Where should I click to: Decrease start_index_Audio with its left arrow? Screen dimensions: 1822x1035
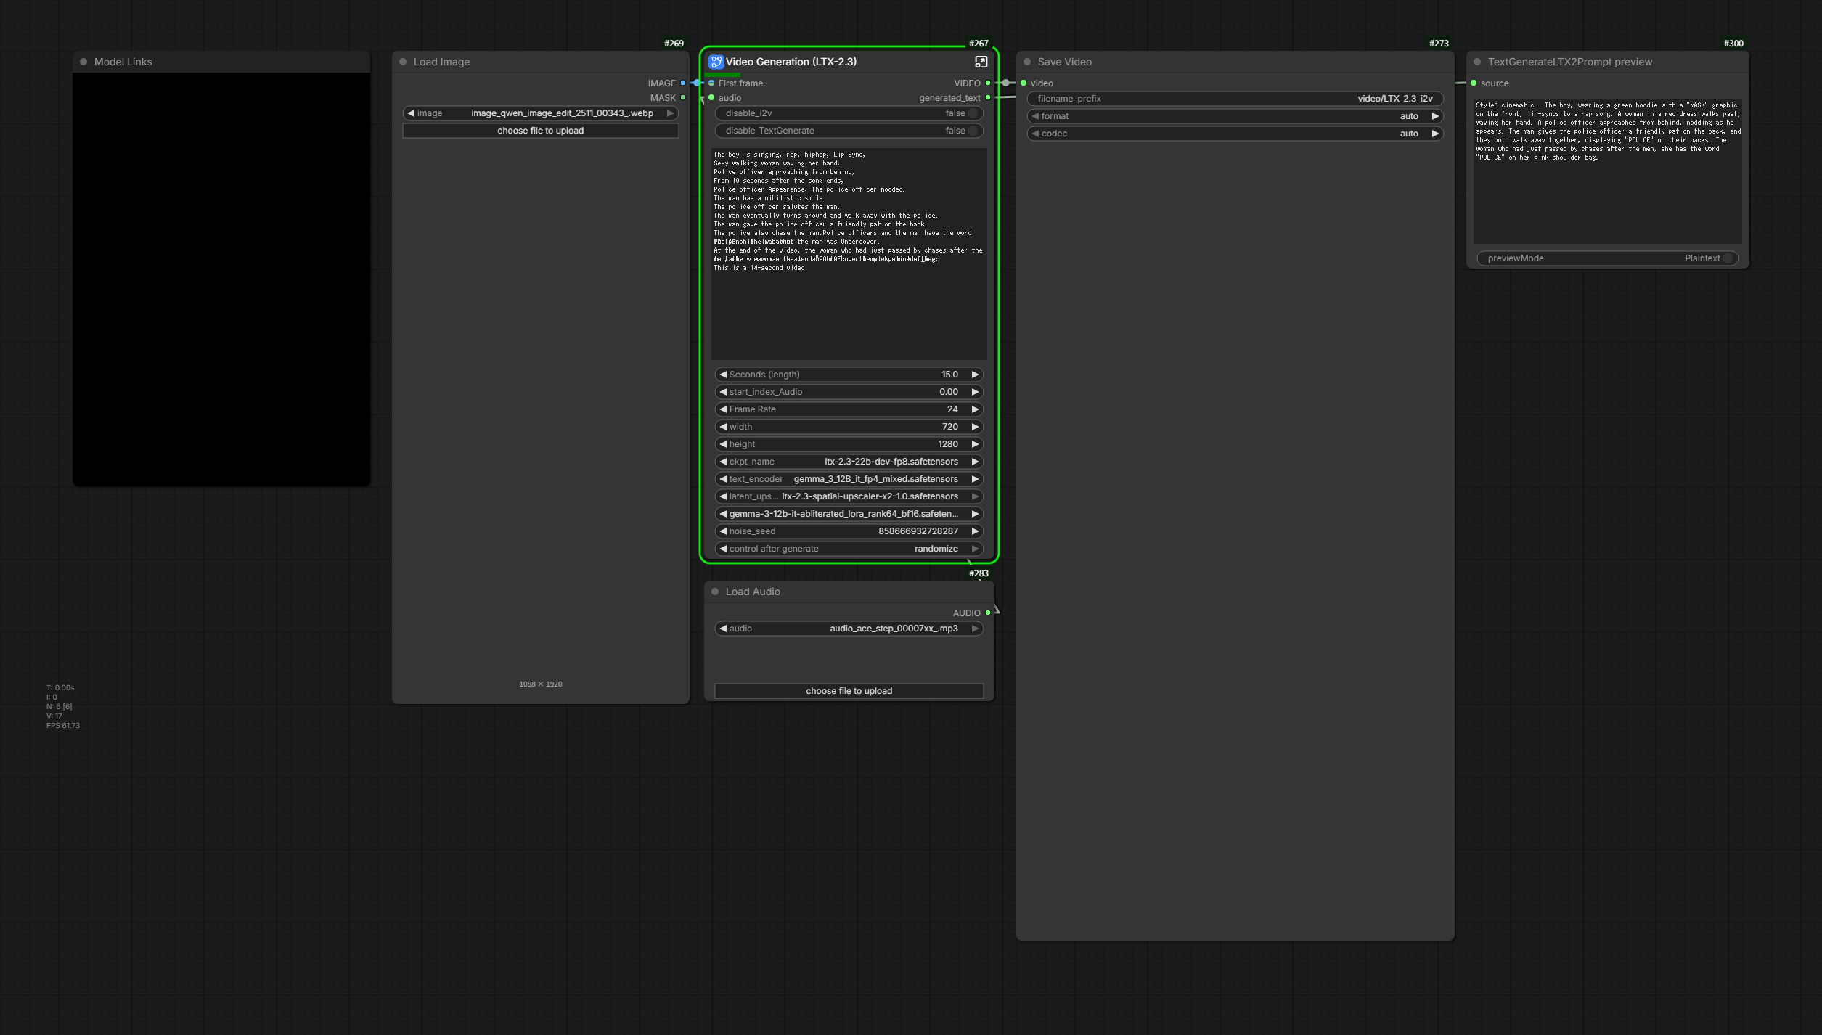[723, 392]
